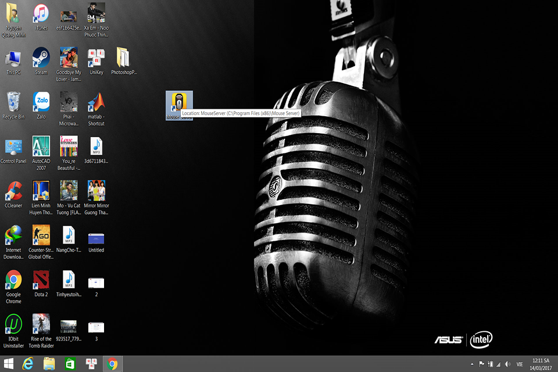Open File Explorer from the taskbar
The image size is (558, 372).
[49, 364]
